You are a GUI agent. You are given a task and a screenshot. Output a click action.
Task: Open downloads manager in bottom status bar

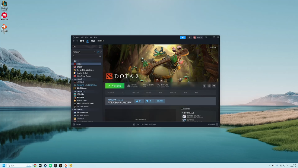[x=145, y=124]
